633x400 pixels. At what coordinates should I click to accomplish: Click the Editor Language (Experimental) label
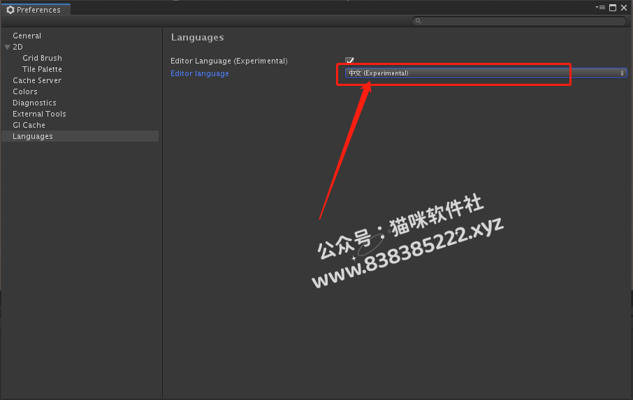tap(229, 61)
